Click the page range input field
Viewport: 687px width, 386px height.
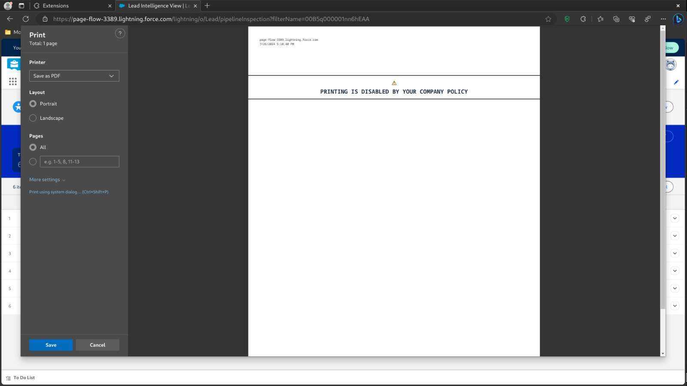79,162
